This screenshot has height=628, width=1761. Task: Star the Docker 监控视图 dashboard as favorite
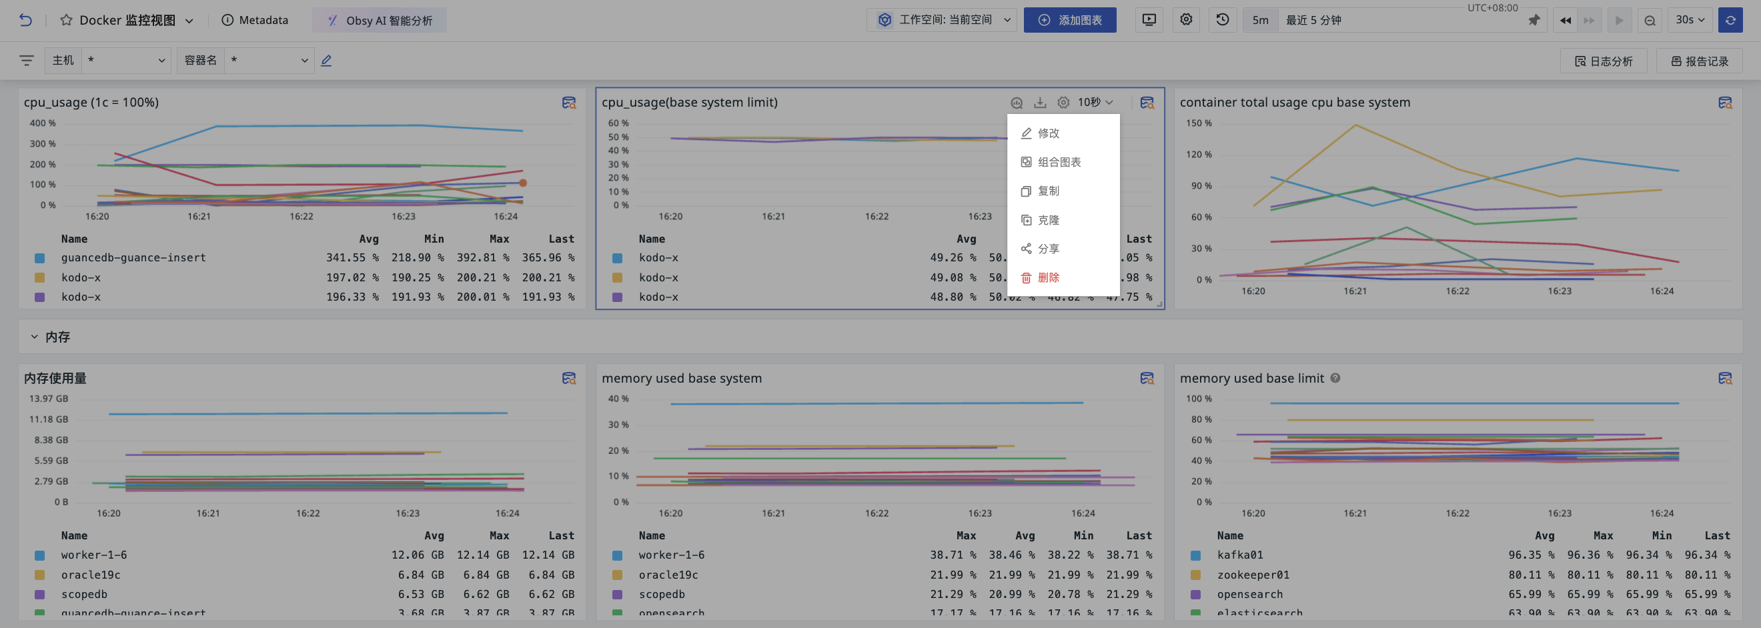tap(66, 20)
